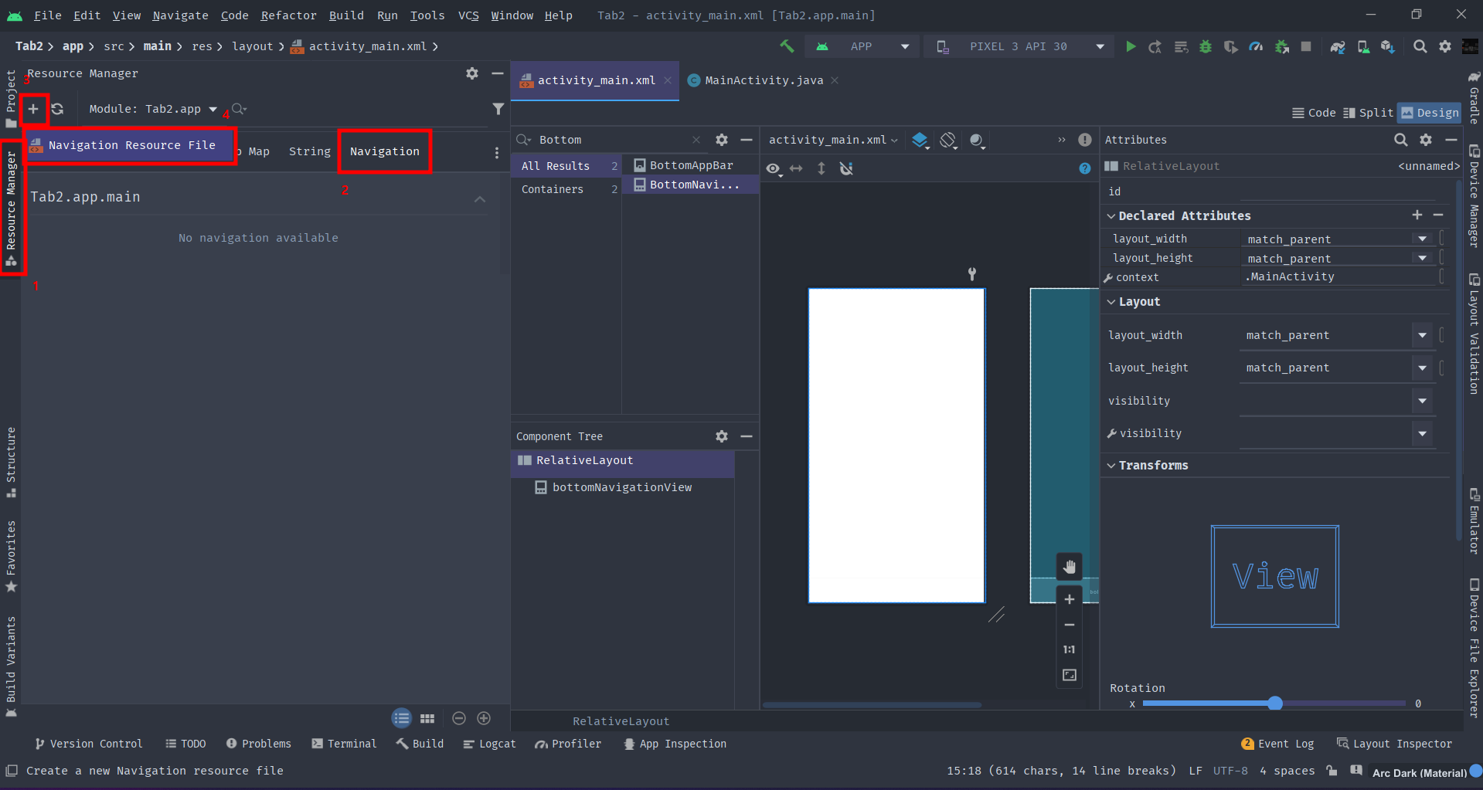Refresh resources in Resource Manager
1483x790 pixels.
pyautogui.click(x=58, y=109)
